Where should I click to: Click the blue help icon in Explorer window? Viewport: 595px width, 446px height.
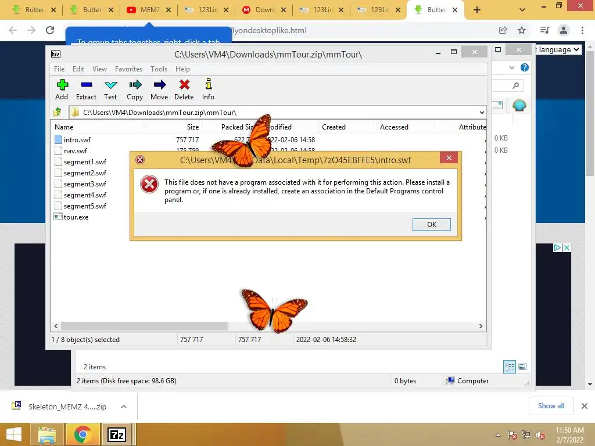[525, 67]
